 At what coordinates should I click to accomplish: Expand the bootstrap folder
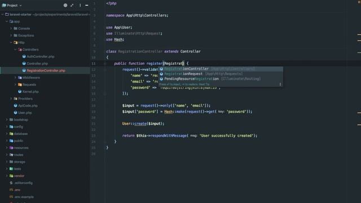tap(7, 120)
